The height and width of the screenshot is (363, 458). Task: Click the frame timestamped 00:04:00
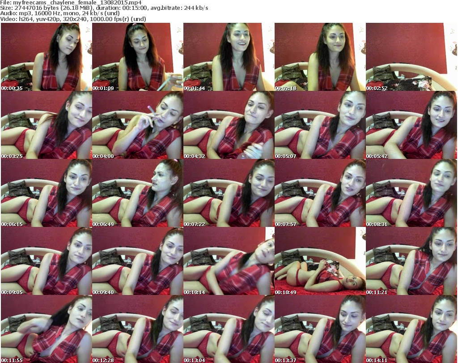pos(138,125)
